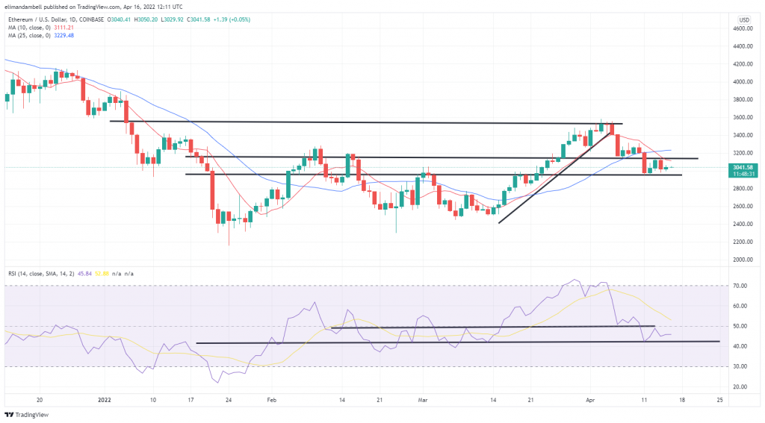Click the Apr label on date axis
Screen dimensions: 765x423
(x=590, y=400)
